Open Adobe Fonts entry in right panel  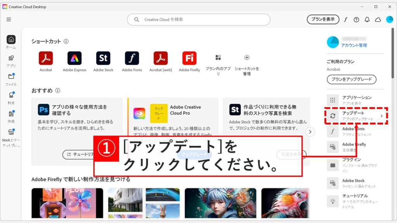[x=355, y=131]
